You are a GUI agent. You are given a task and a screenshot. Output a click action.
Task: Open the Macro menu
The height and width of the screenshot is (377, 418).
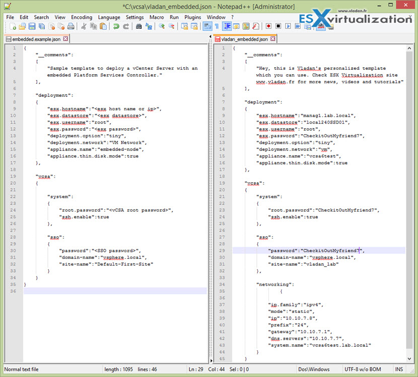tap(157, 17)
